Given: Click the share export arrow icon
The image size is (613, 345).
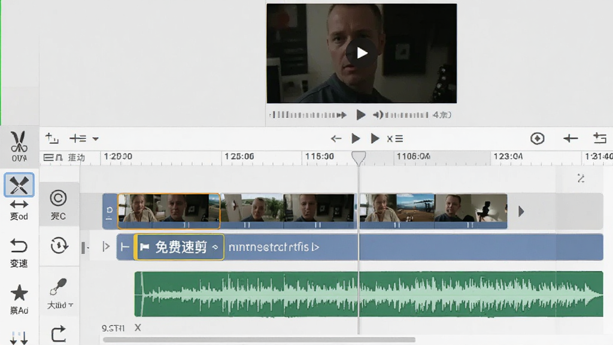Looking at the screenshot, I should coord(59,334).
